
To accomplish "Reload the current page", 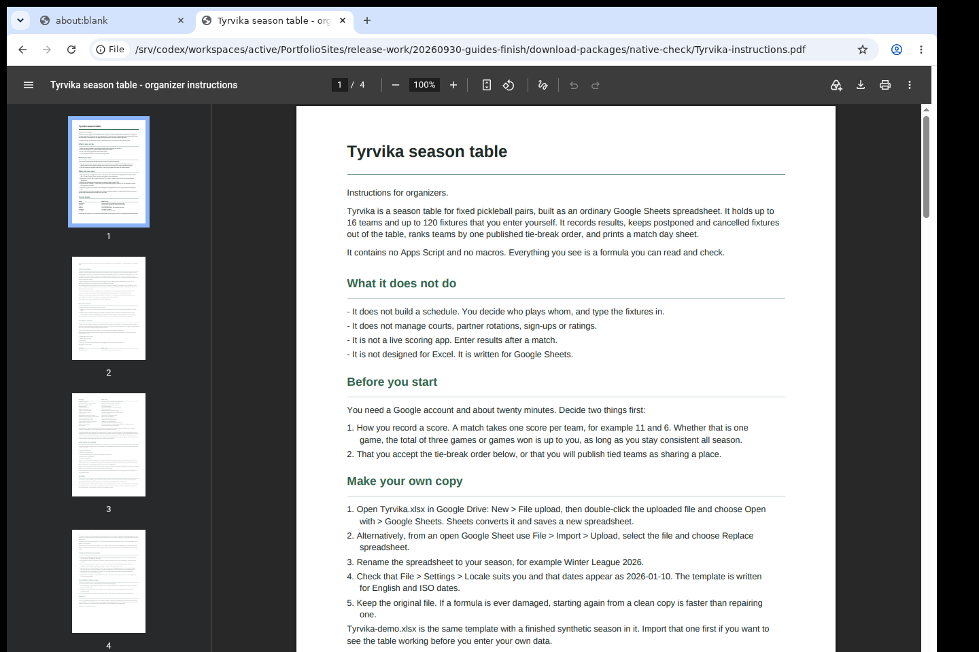I will click(71, 50).
